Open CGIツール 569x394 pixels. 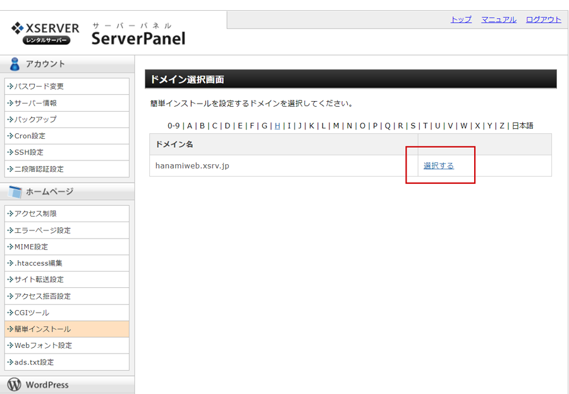click(x=67, y=313)
